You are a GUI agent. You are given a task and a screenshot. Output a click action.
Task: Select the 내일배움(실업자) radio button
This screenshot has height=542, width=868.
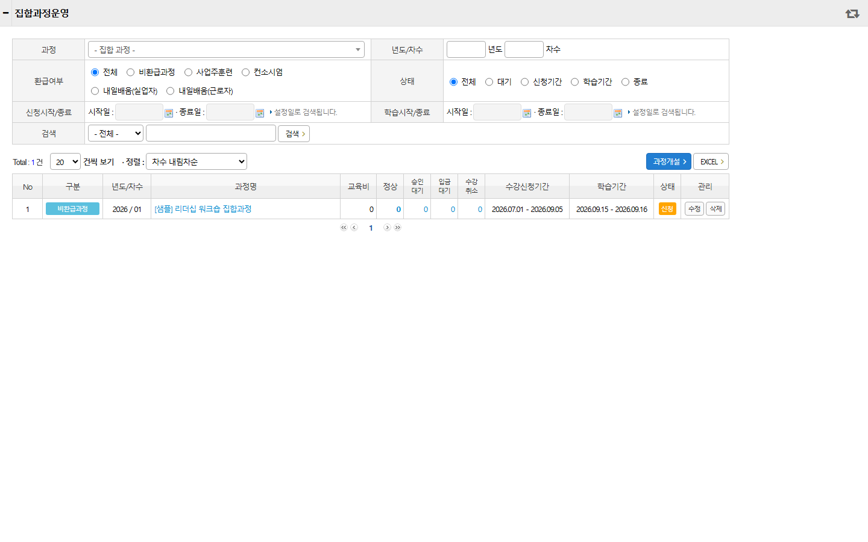coord(95,91)
